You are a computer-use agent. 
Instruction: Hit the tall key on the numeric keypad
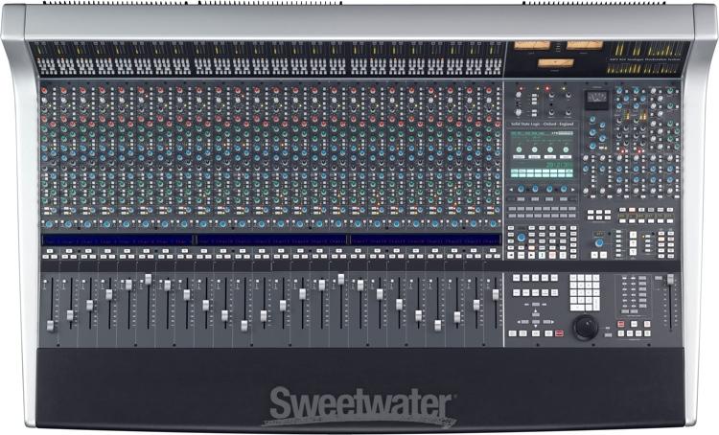pyautogui.click(x=596, y=304)
